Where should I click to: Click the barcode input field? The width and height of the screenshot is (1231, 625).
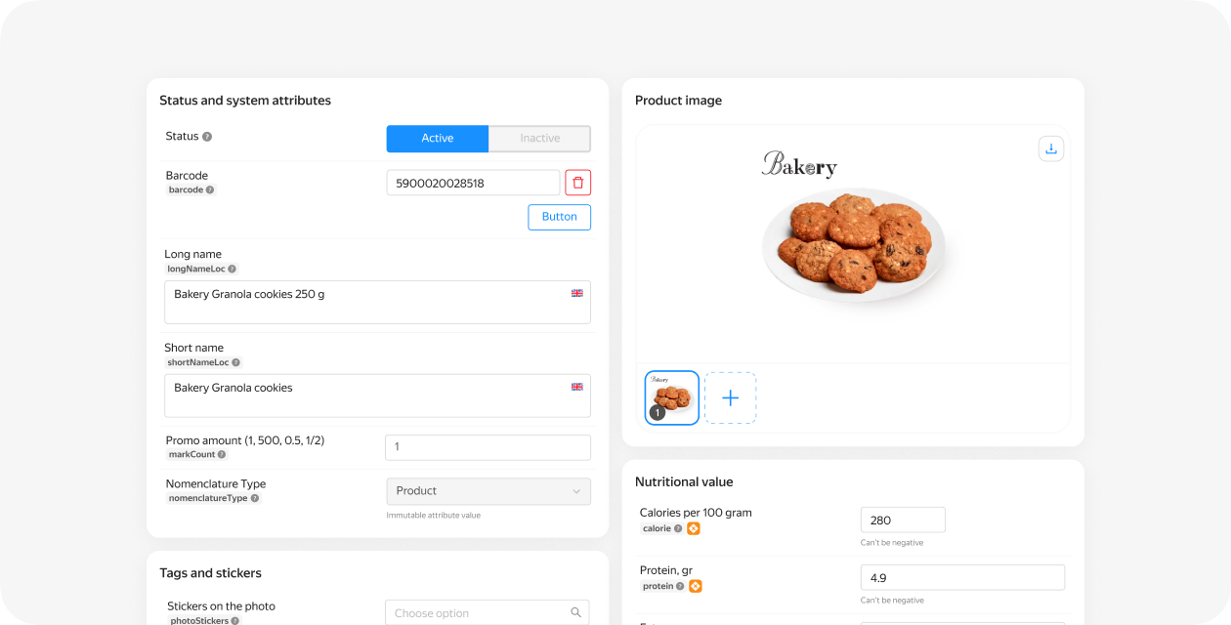point(473,183)
